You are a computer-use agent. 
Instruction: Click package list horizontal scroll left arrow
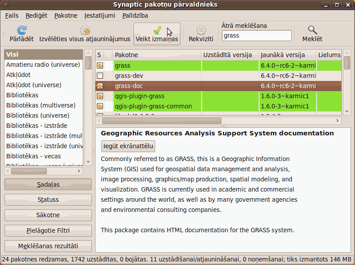(x=99, y=121)
